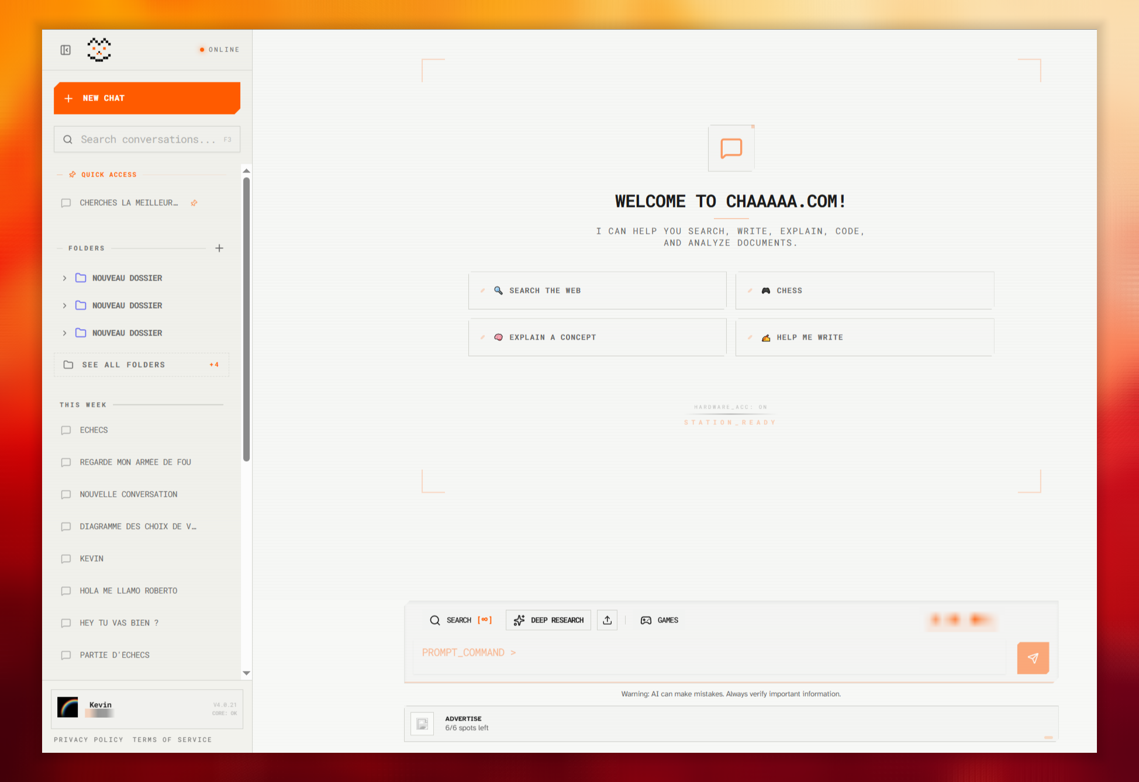Expand the third Nouveau Dossier folder
The width and height of the screenshot is (1139, 782).
coord(64,333)
